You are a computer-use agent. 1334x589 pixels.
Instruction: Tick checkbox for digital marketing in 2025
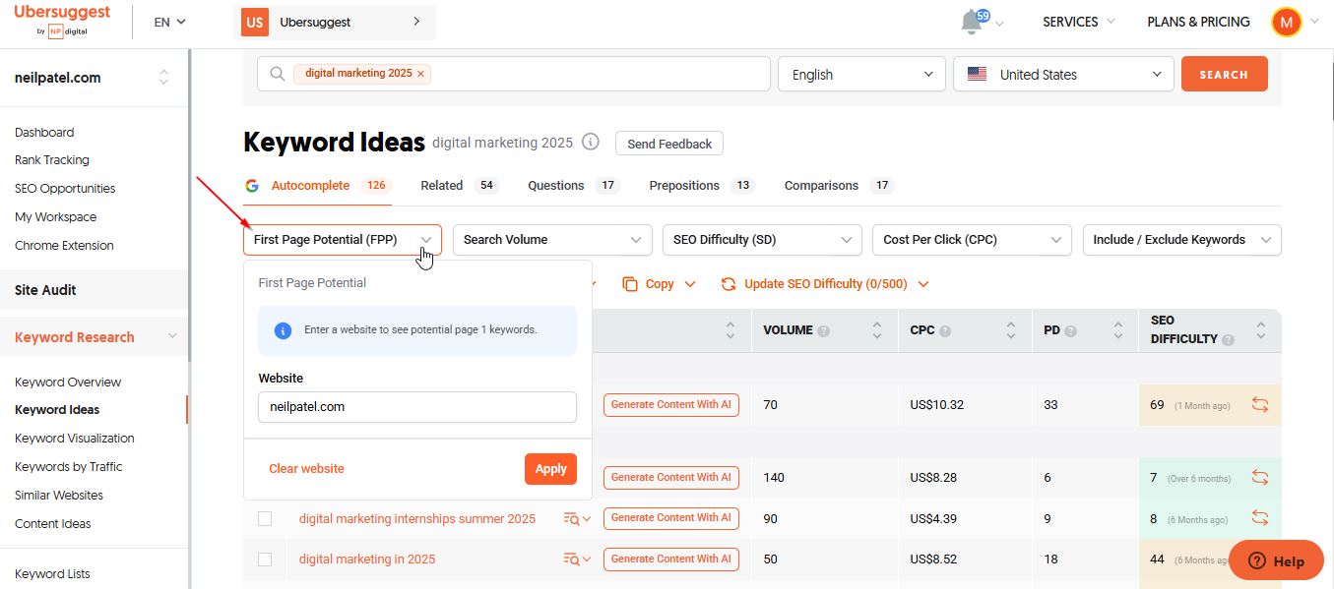(x=265, y=560)
